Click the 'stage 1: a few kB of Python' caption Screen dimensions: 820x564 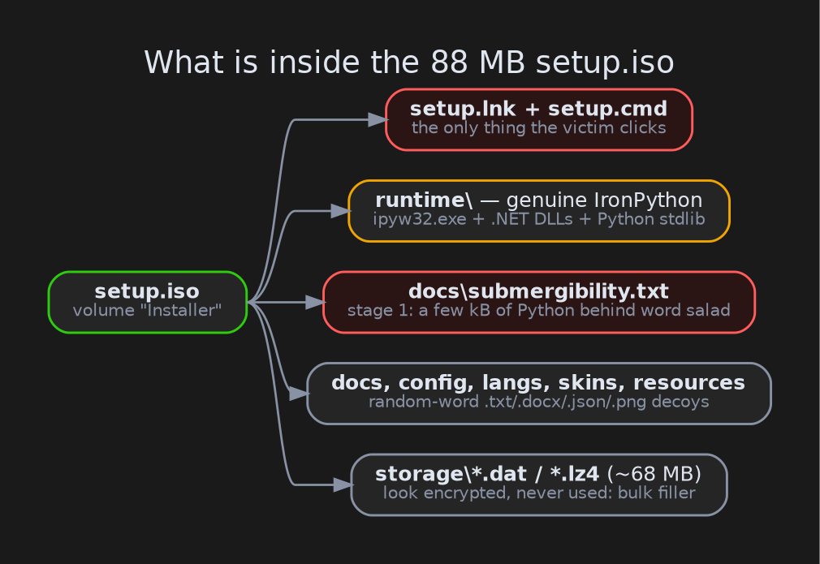coord(538,311)
